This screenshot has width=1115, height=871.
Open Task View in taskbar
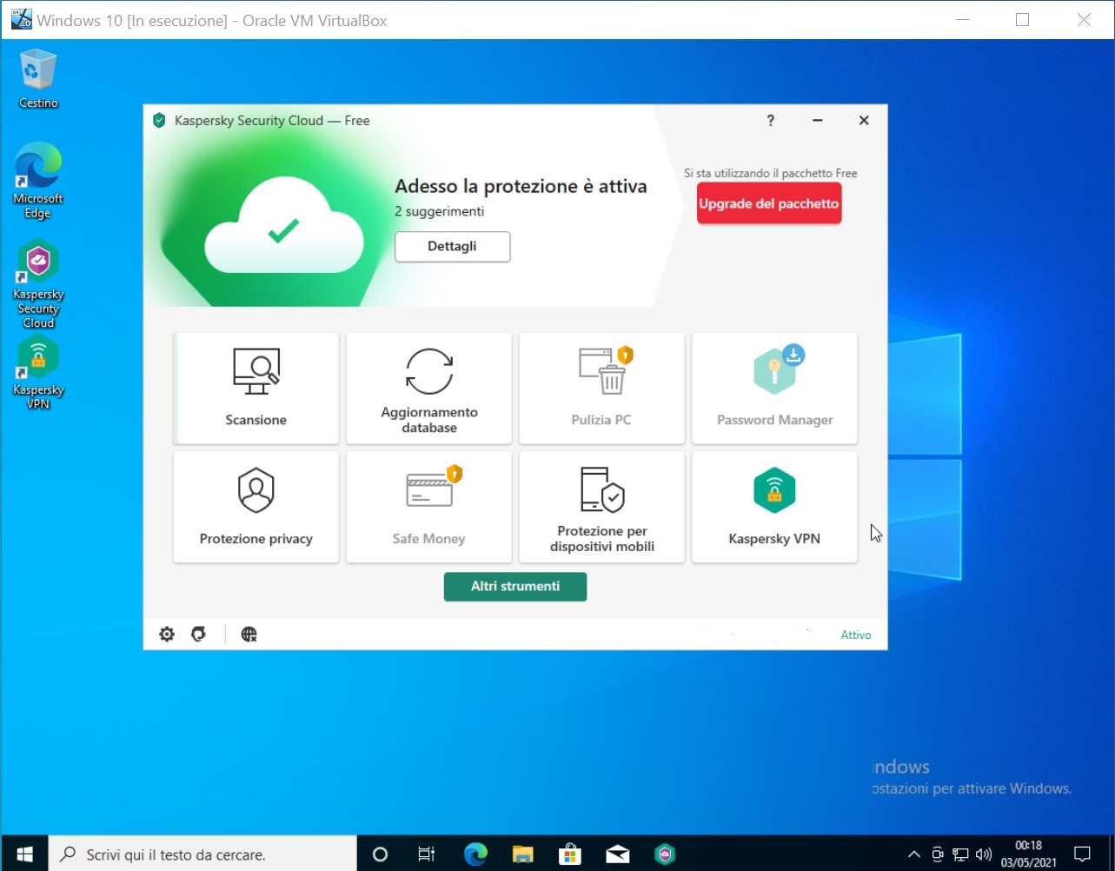[427, 854]
